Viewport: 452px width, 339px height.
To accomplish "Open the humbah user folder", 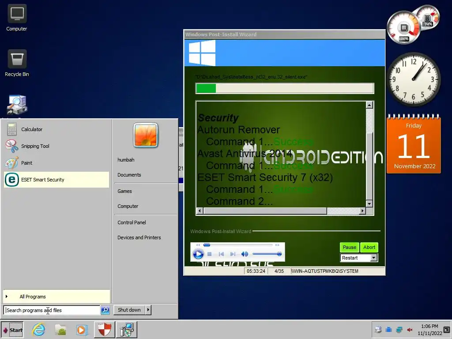I will pyautogui.click(x=126, y=160).
